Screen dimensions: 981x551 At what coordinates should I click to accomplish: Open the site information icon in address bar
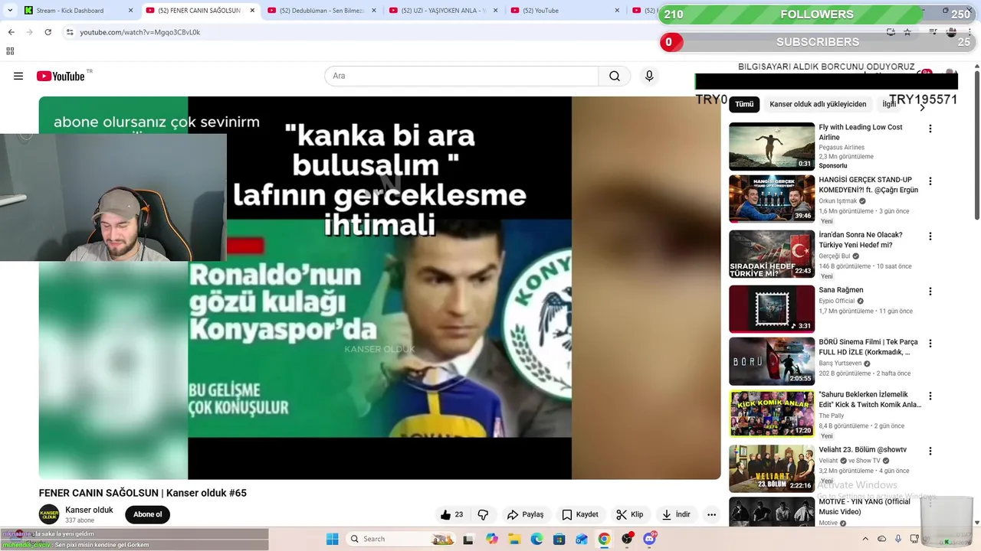[70, 32]
